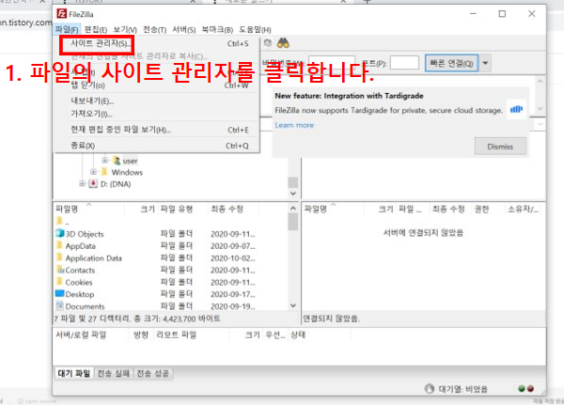This screenshot has height=405, width=564.
Task: Click the 빠른 연결(Q) quick connect button
Action: coord(451,63)
